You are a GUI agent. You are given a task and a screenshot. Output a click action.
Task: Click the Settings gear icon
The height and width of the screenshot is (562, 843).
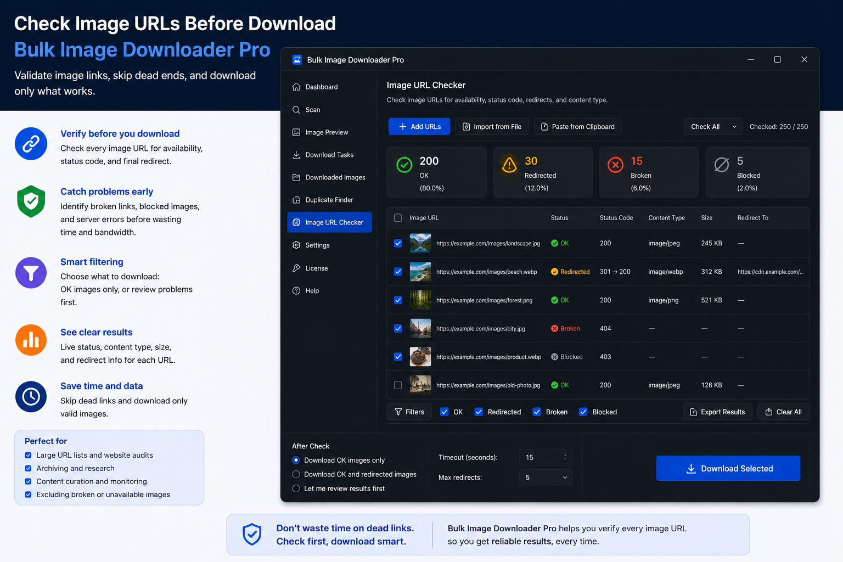296,245
